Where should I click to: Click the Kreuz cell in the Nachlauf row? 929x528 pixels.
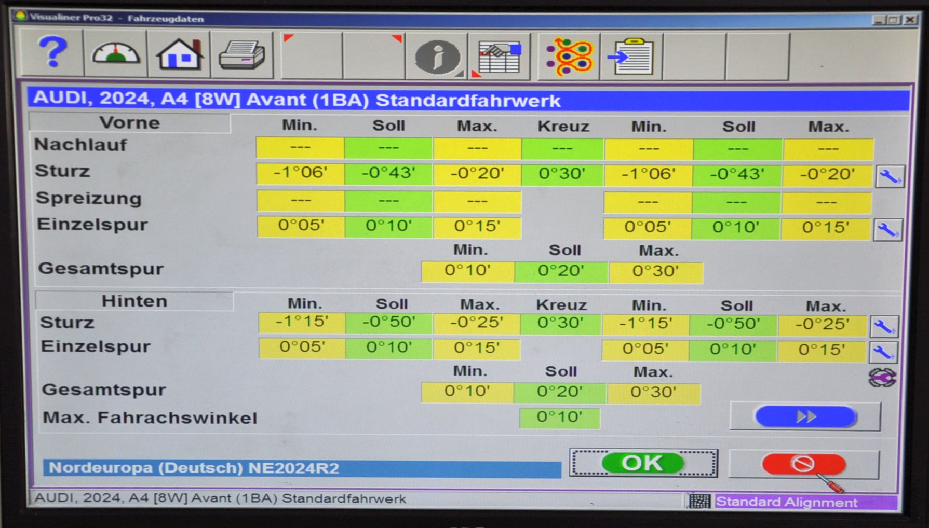pos(562,148)
